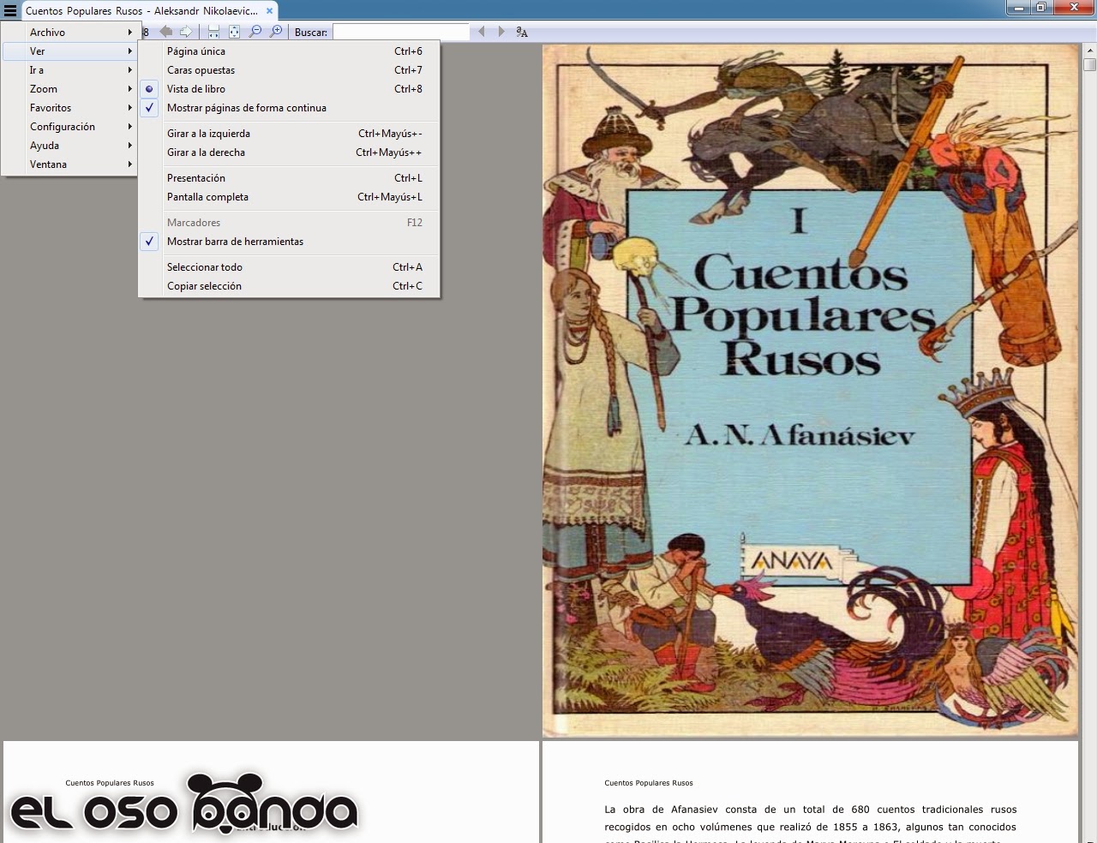Restore down the window

pyautogui.click(x=1041, y=8)
